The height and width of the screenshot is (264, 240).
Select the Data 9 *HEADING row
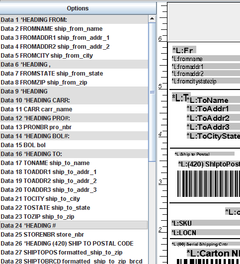[74, 91]
